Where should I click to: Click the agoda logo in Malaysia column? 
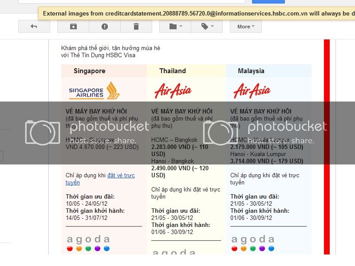click(x=253, y=243)
